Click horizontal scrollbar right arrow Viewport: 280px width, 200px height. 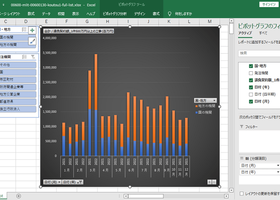pos(226,196)
